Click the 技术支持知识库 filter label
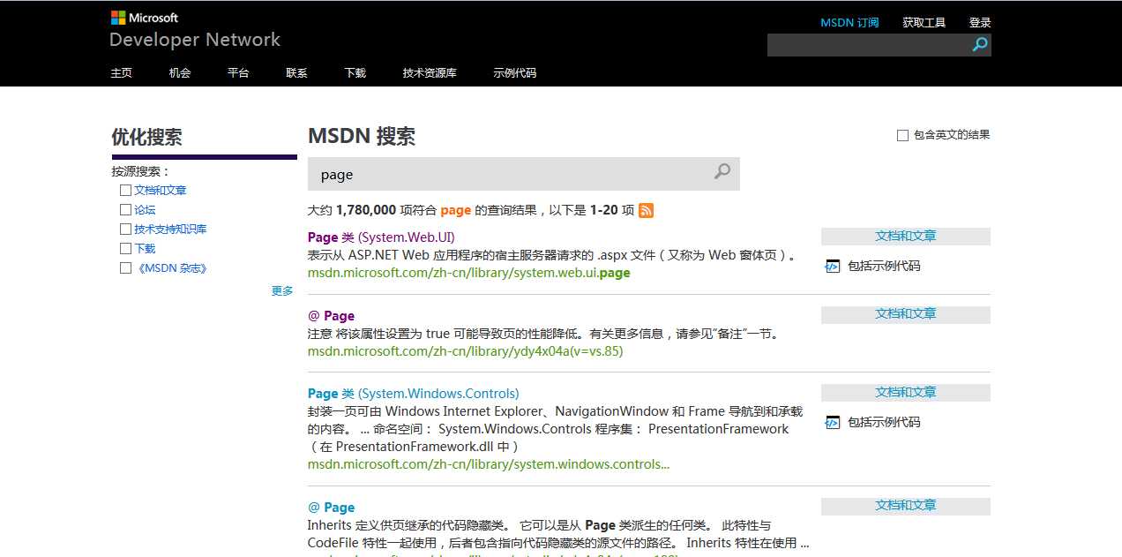 point(170,229)
